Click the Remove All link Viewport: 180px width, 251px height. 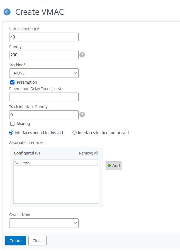(89, 153)
